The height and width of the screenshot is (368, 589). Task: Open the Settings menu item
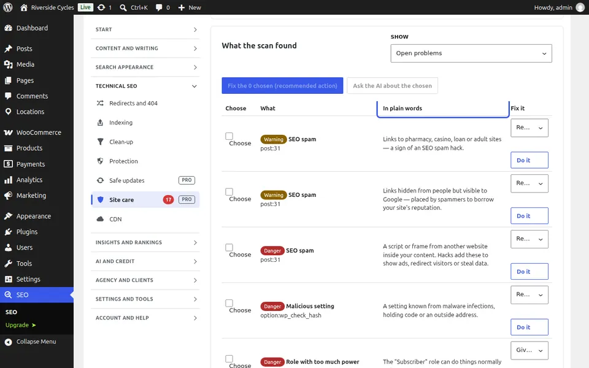37,279
